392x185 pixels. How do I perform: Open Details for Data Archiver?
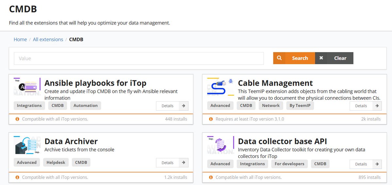click(172, 163)
